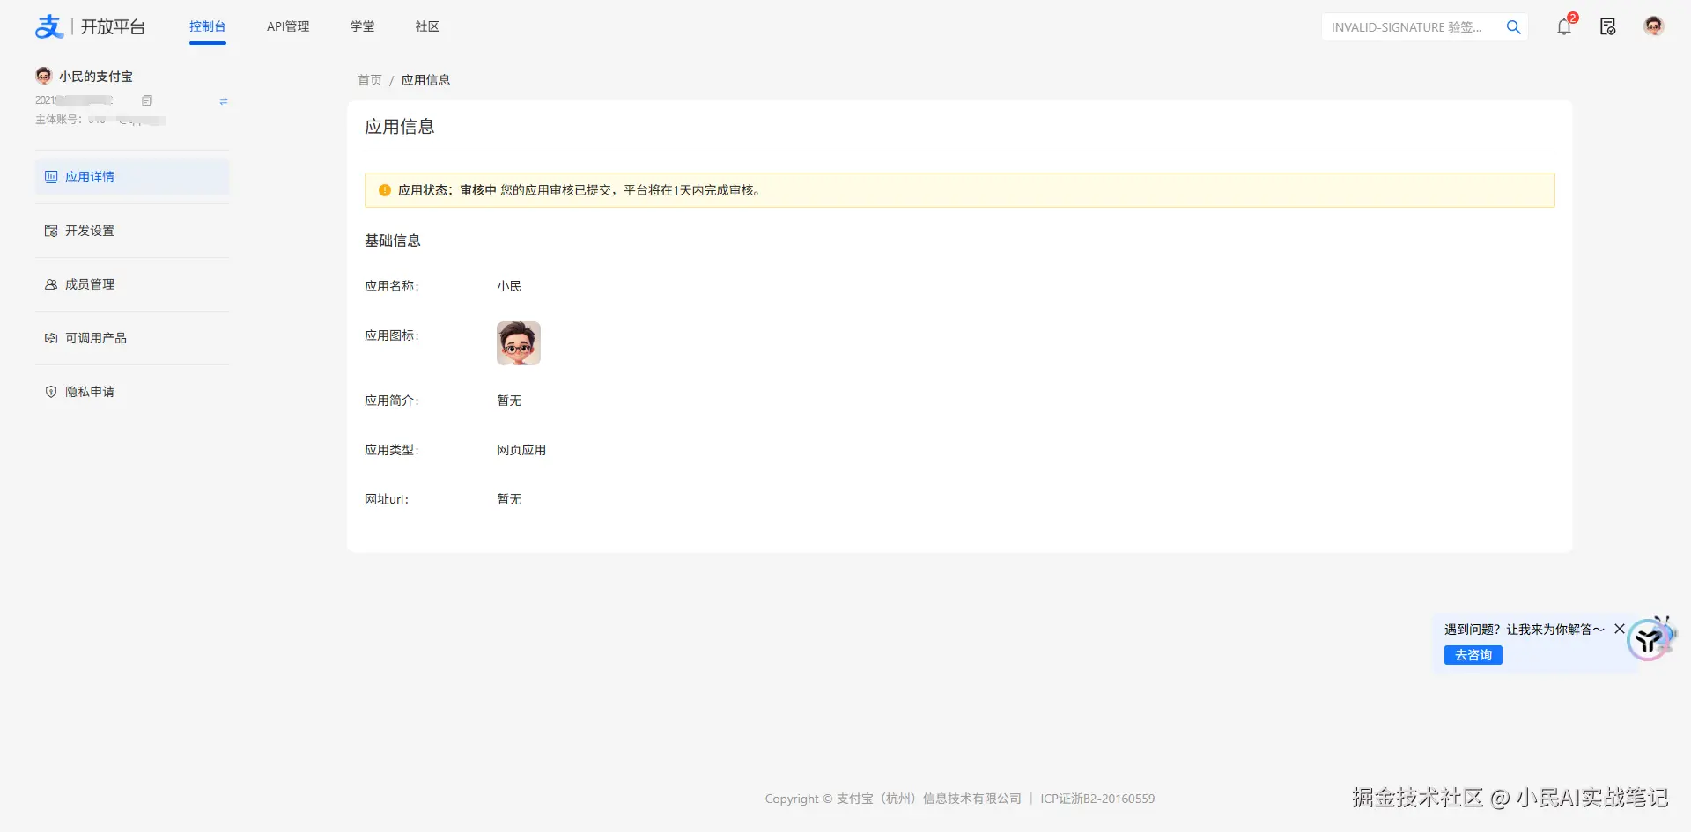This screenshot has width=1691, height=832.
Task: Click the 遇到问题？让我来为你解答 text
Action: coord(1525,630)
